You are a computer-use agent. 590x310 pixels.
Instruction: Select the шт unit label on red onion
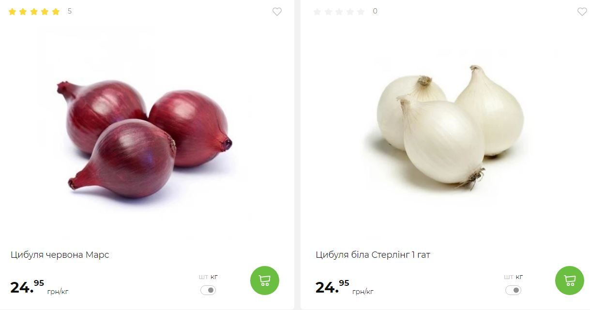(203, 277)
